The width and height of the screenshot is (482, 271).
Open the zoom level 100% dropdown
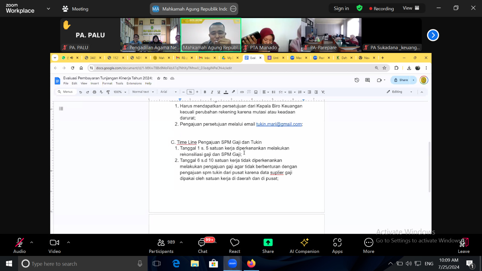pos(120,92)
